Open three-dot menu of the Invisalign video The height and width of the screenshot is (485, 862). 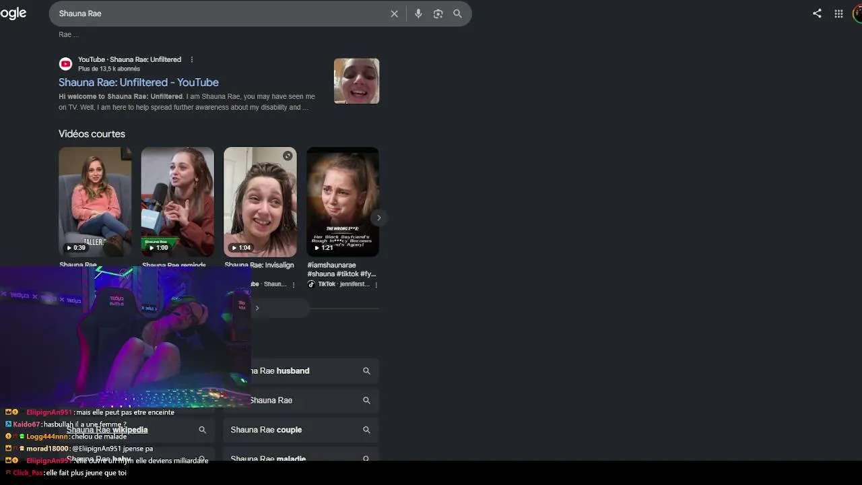294,284
